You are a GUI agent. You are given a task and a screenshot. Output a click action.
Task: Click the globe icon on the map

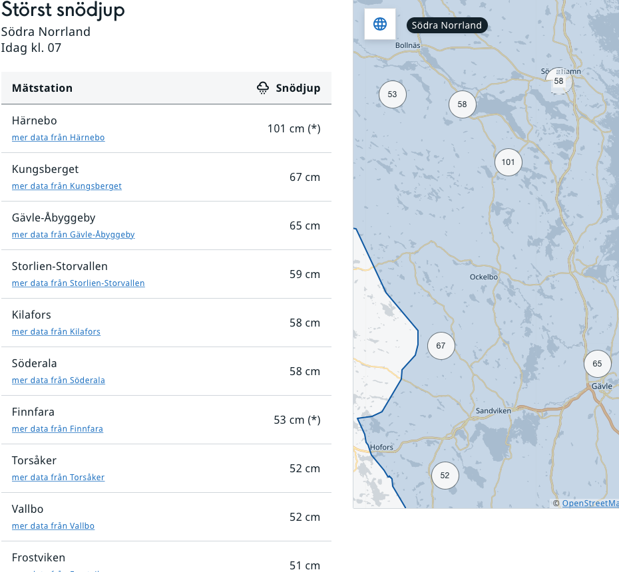(380, 25)
